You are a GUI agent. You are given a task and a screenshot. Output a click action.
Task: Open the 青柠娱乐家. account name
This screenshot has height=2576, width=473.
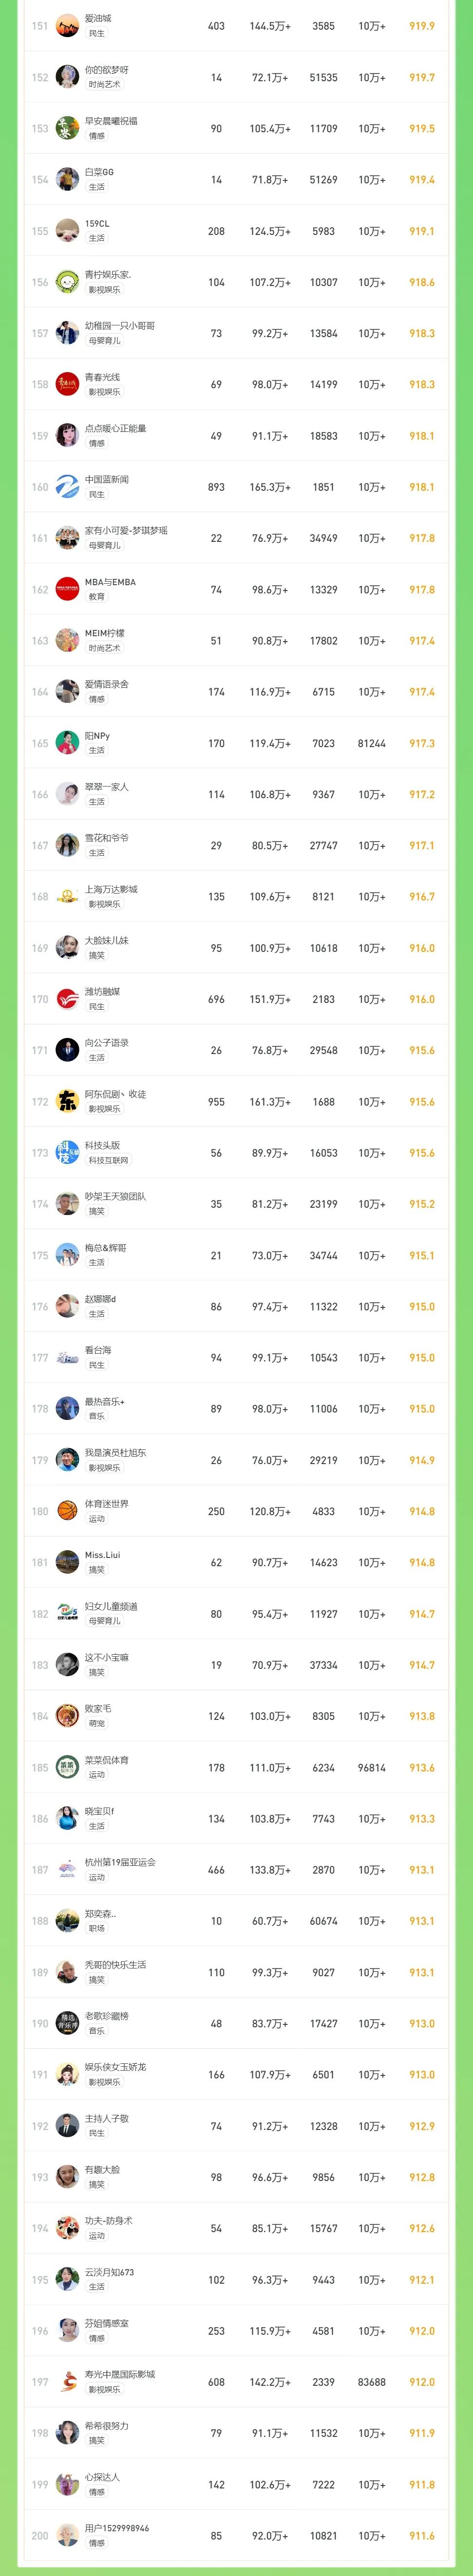[x=108, y=274]
